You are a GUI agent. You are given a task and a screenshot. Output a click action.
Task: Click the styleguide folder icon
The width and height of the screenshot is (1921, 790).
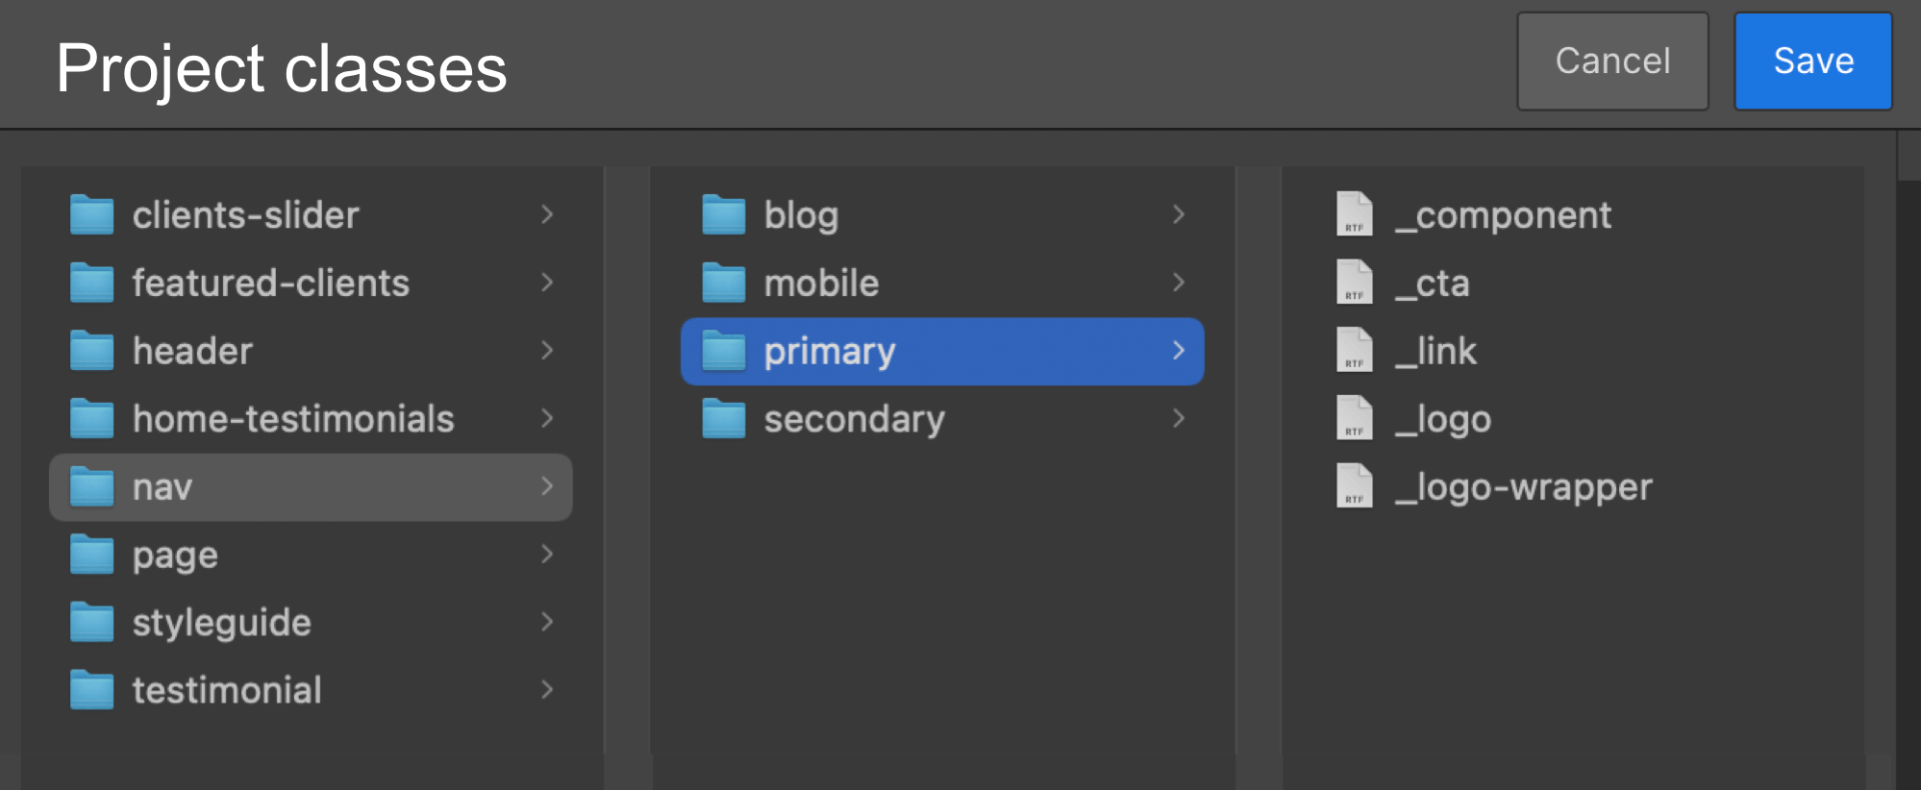(x=92, y=622)
